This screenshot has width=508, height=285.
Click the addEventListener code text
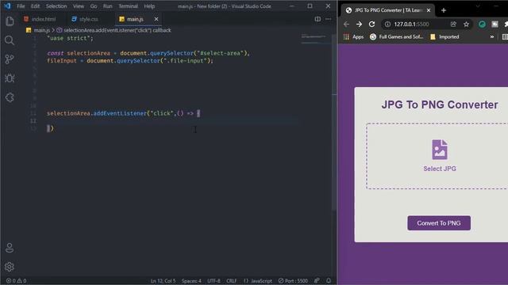coord(120,113)
